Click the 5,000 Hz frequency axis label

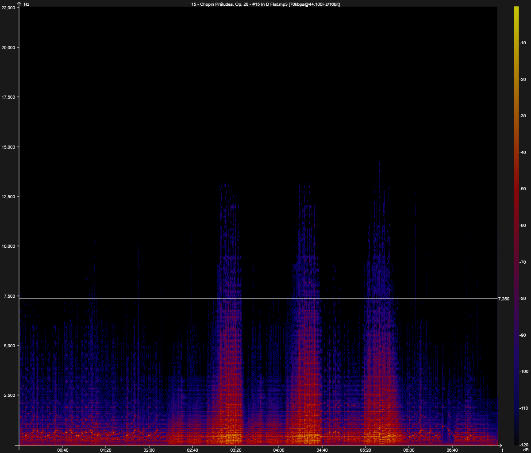[10, 346]
